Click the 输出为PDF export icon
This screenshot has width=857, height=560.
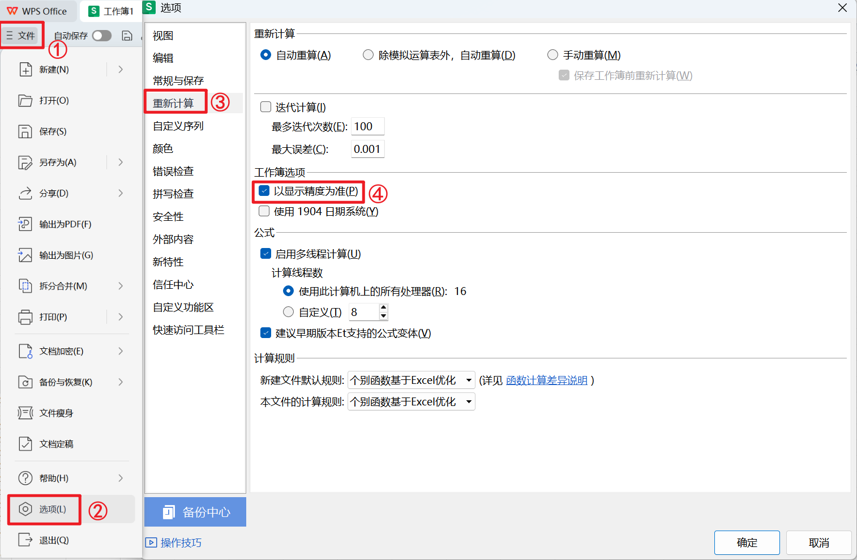[x=25, y=224]
